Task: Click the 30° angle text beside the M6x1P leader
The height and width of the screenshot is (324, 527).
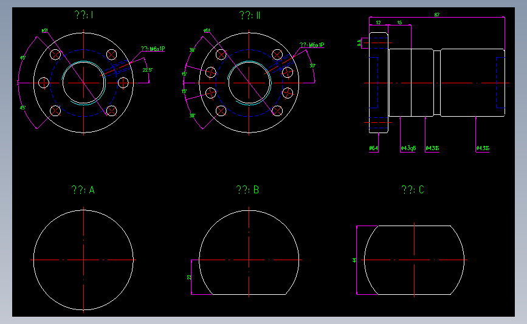Action: coord(312,66)
